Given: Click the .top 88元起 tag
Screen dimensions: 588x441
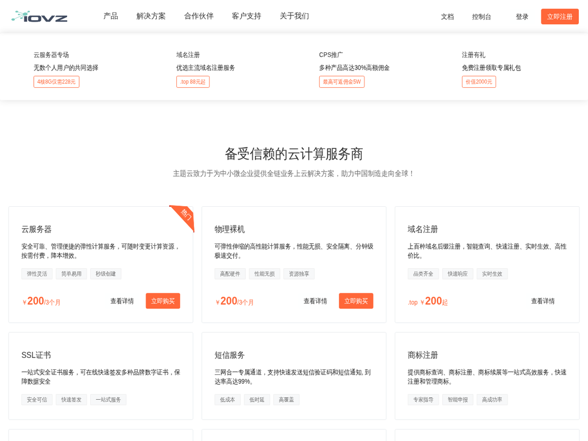Looking at the screenshot, I should click(193, 82).
